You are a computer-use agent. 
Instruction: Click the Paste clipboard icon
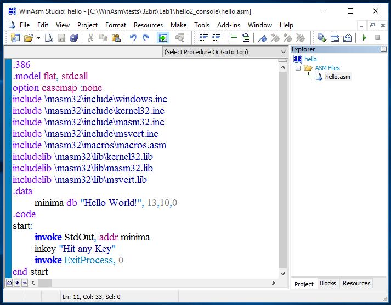tap(116, 38)
